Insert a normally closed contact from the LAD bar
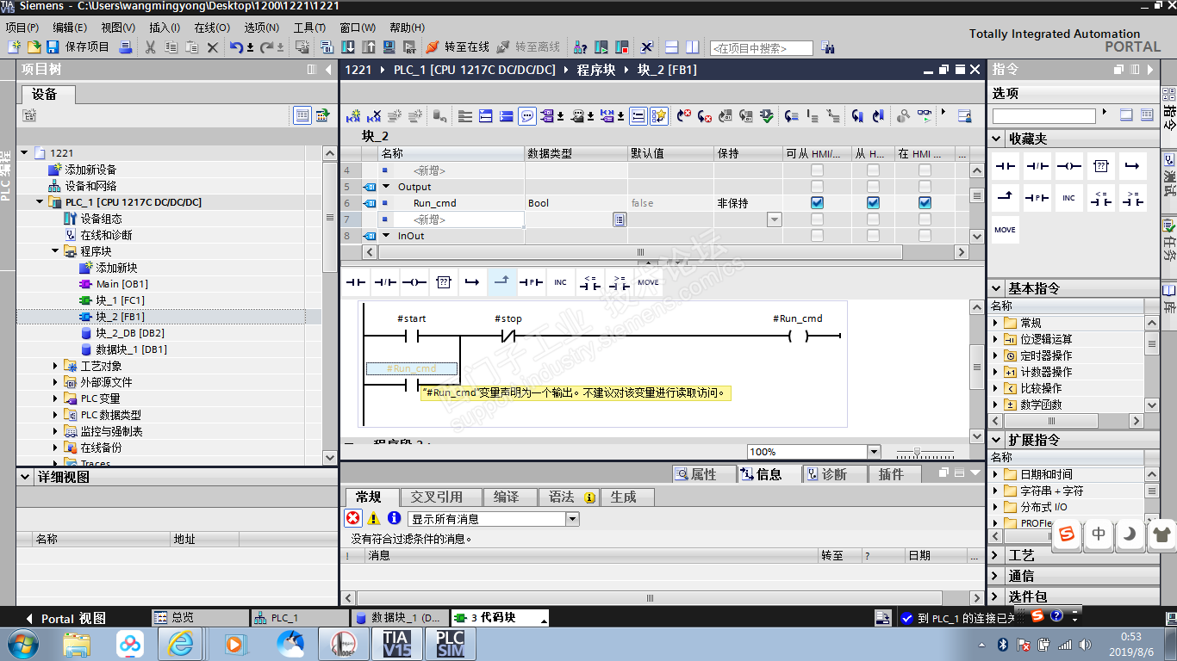 pos(385,281)
